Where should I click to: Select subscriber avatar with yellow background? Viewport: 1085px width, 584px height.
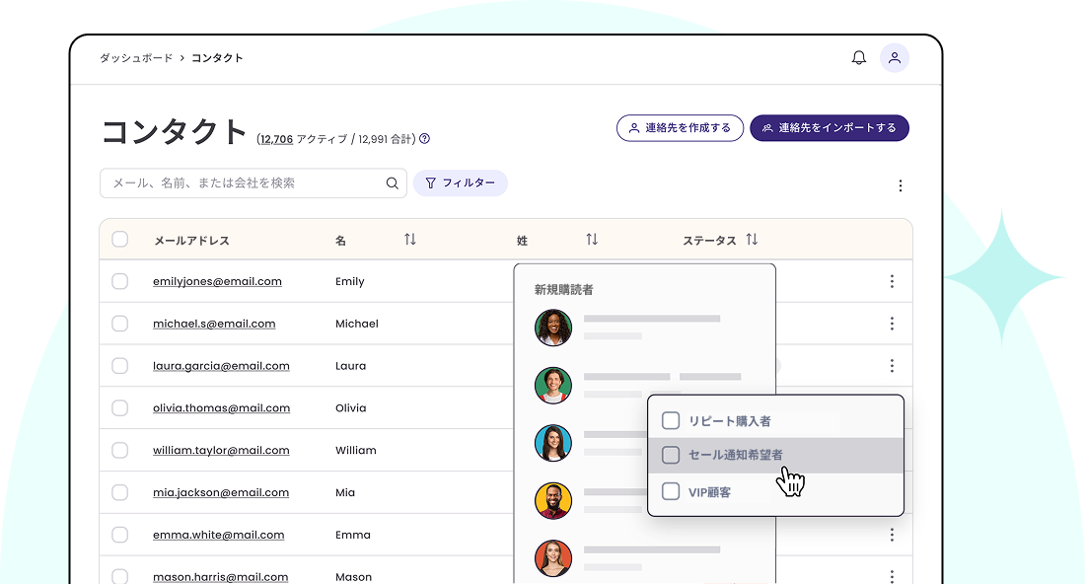[553, 500]
